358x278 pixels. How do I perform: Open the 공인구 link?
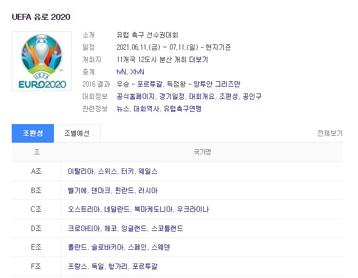click(252, 96)
